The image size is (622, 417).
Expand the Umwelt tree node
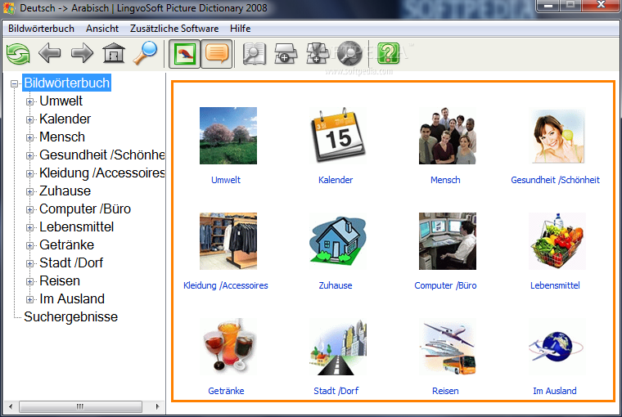coord(29,101)
